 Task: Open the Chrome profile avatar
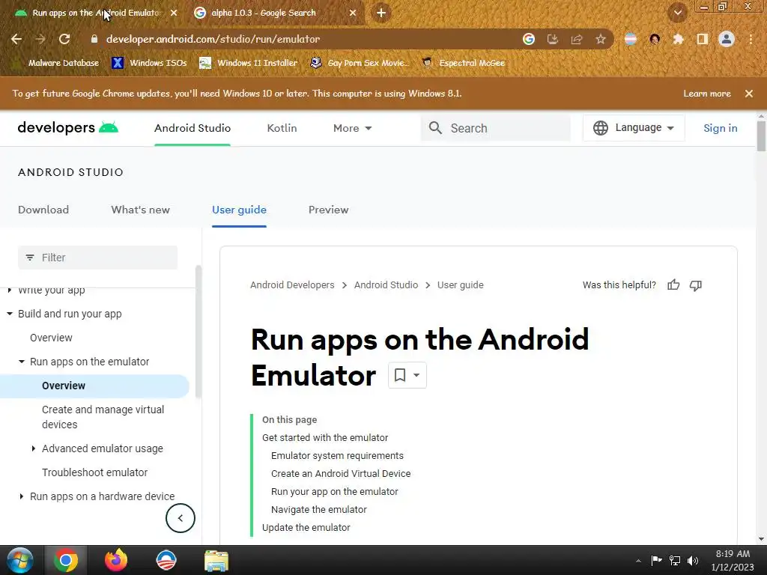[x=727, y=39]
